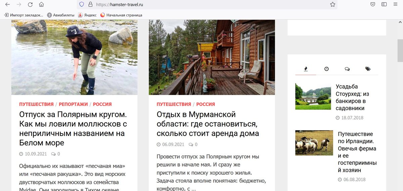Go to the browser home page icon
The height and width of the screenshot is (191, 403).
point(41,4)
